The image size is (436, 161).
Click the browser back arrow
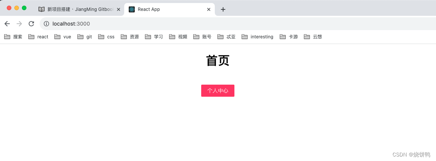(x=7, y=24)
